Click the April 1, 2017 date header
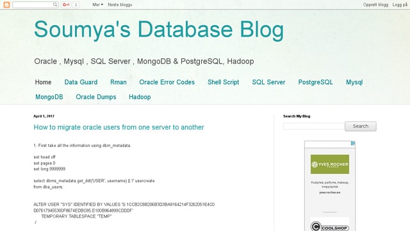Screen dimensions: 410x231 (44, 116)
